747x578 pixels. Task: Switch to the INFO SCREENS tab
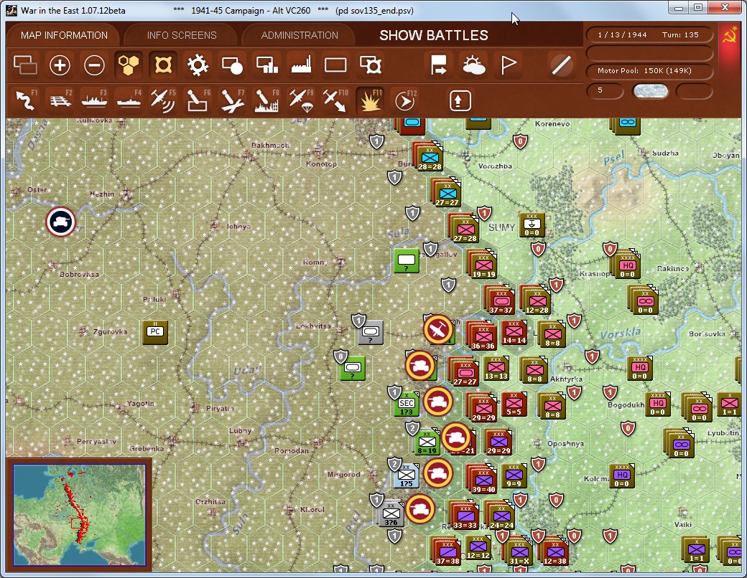[182, 35]
